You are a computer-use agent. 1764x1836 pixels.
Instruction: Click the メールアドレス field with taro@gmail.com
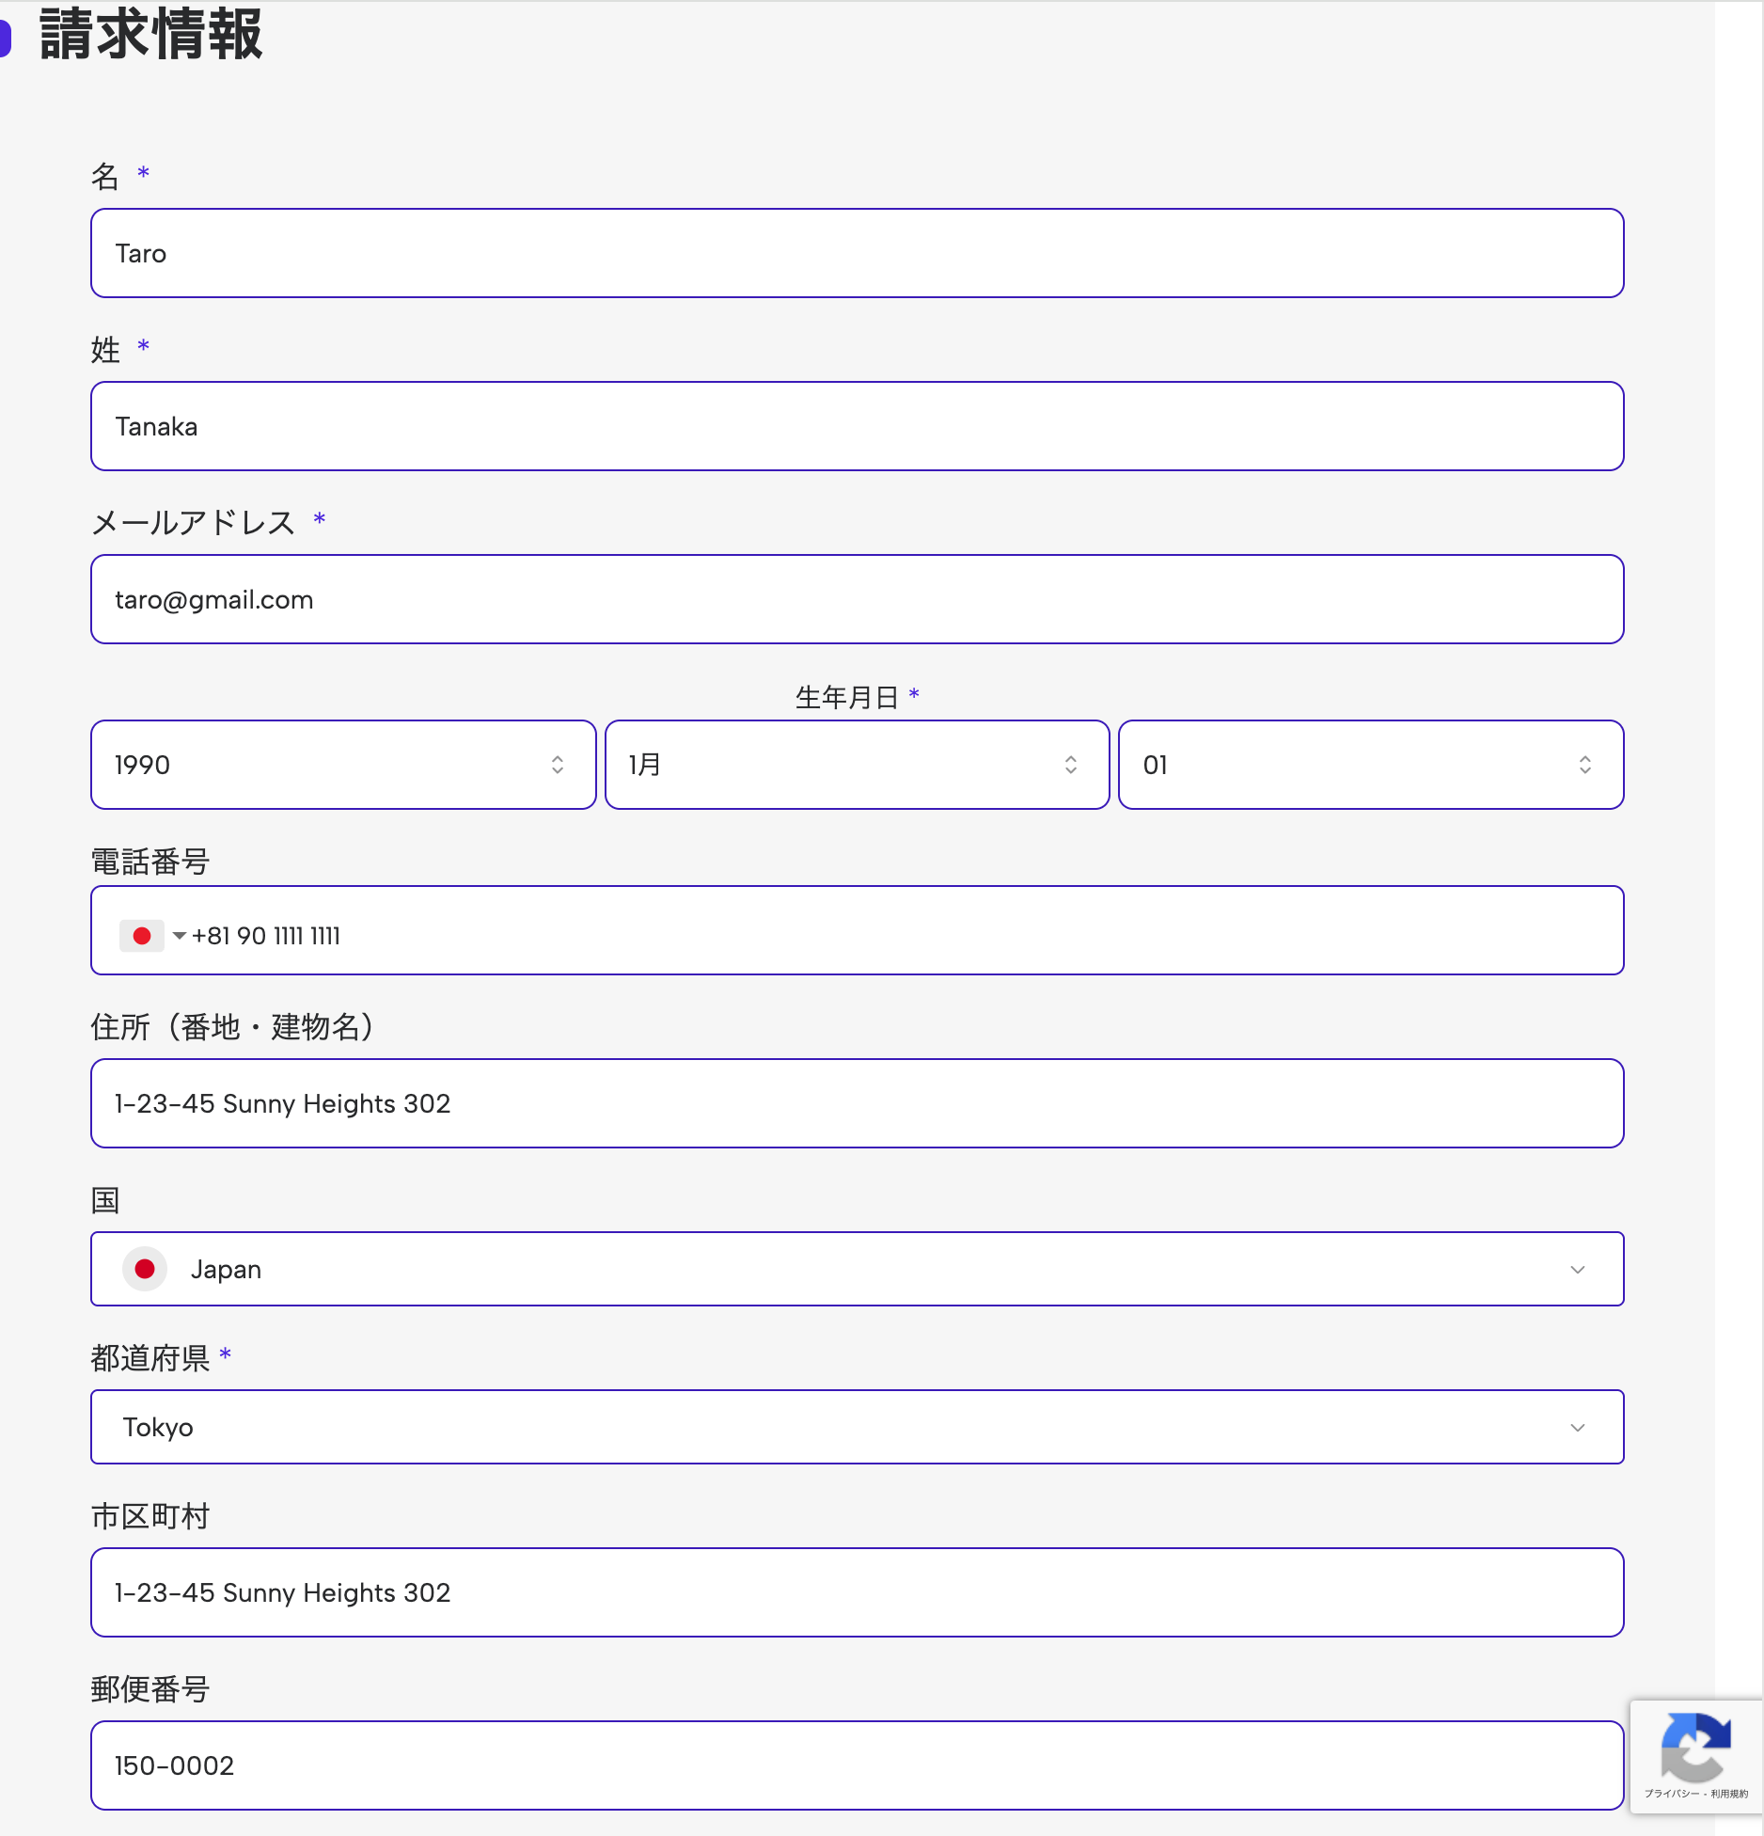point(857,599)
